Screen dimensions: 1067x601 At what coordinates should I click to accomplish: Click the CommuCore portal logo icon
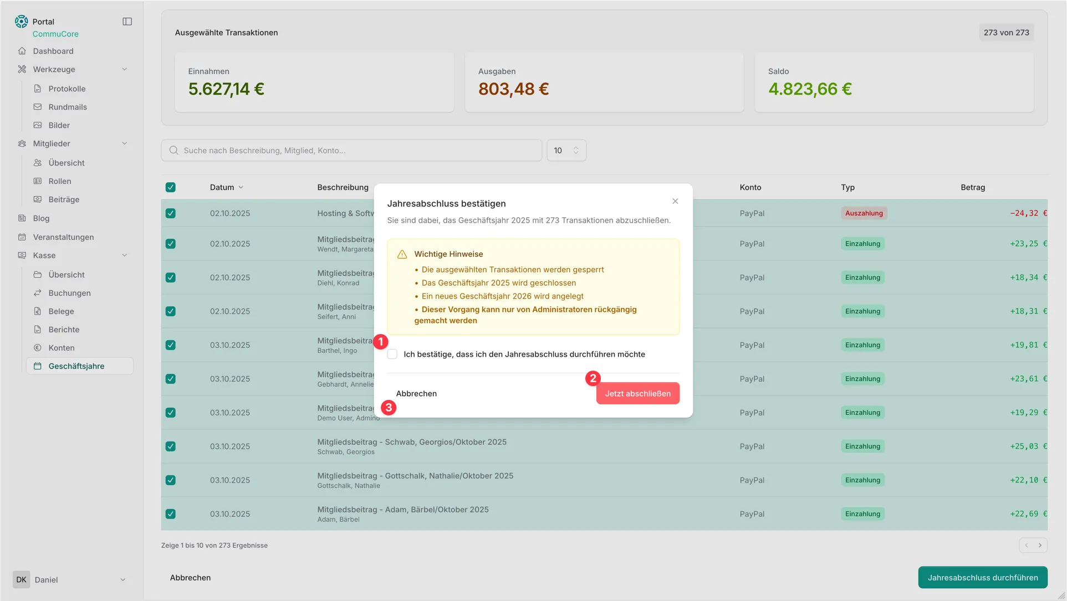[21, 22]
